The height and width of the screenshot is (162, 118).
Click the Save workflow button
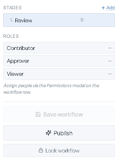[x=59, y=114]
